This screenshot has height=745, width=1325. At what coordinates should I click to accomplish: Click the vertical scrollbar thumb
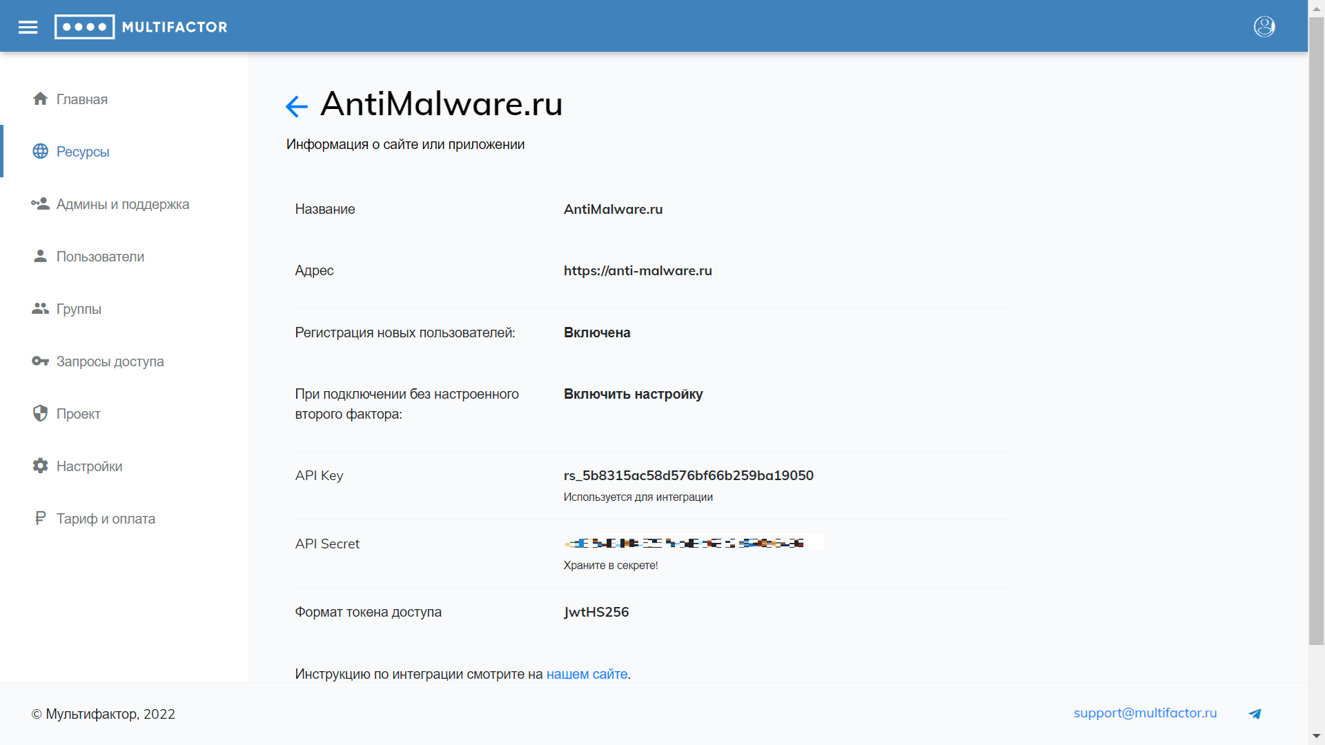(x=1316, y=331)
